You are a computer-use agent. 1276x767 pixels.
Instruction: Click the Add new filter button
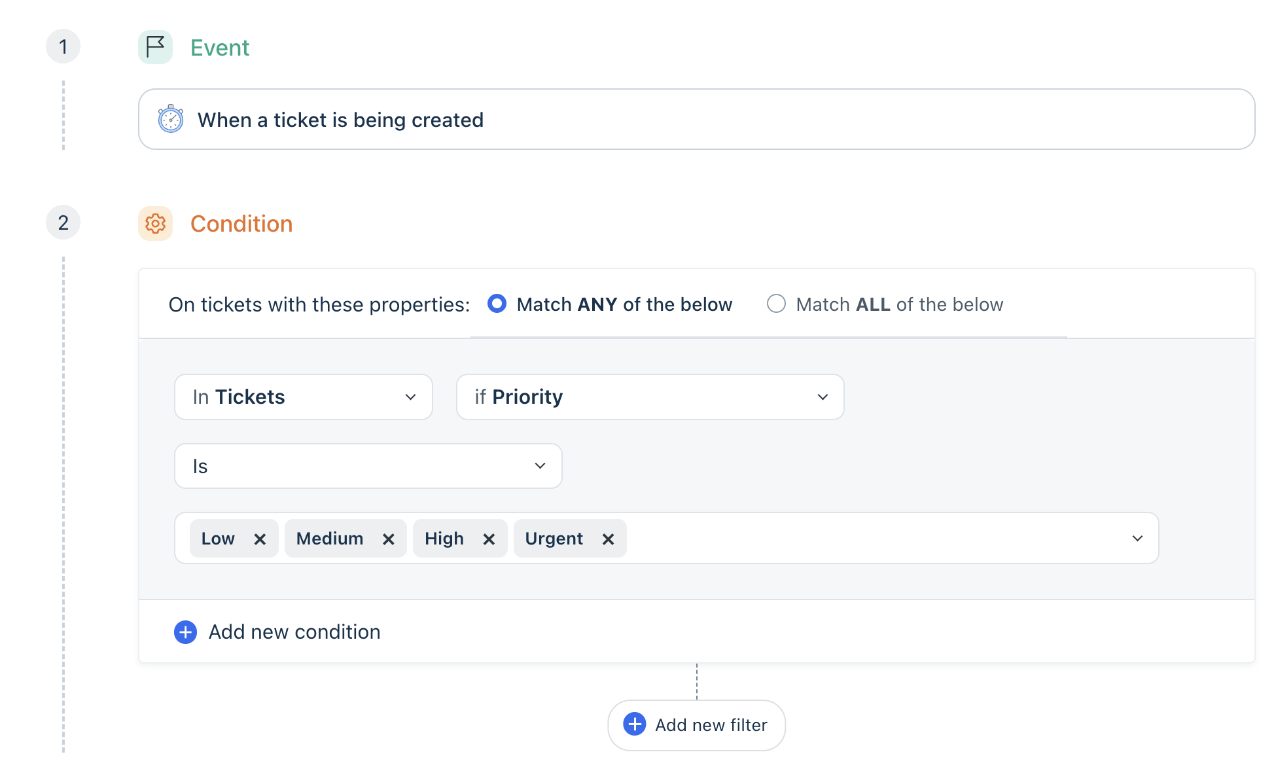697,725
